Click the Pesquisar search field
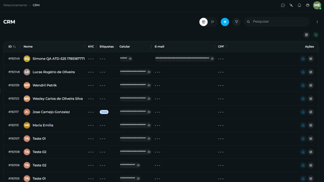Image resolution: width=324 pixels, height=182 pixels. (x=277, y=21)
